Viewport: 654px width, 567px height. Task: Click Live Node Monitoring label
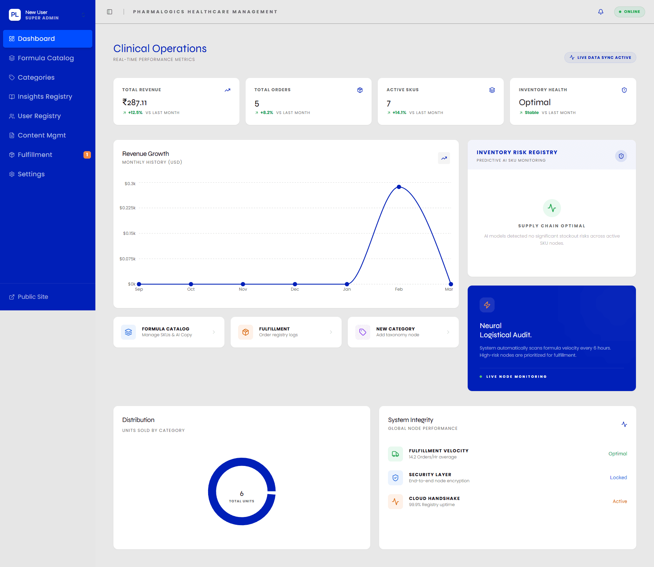[x=516, y=377]
